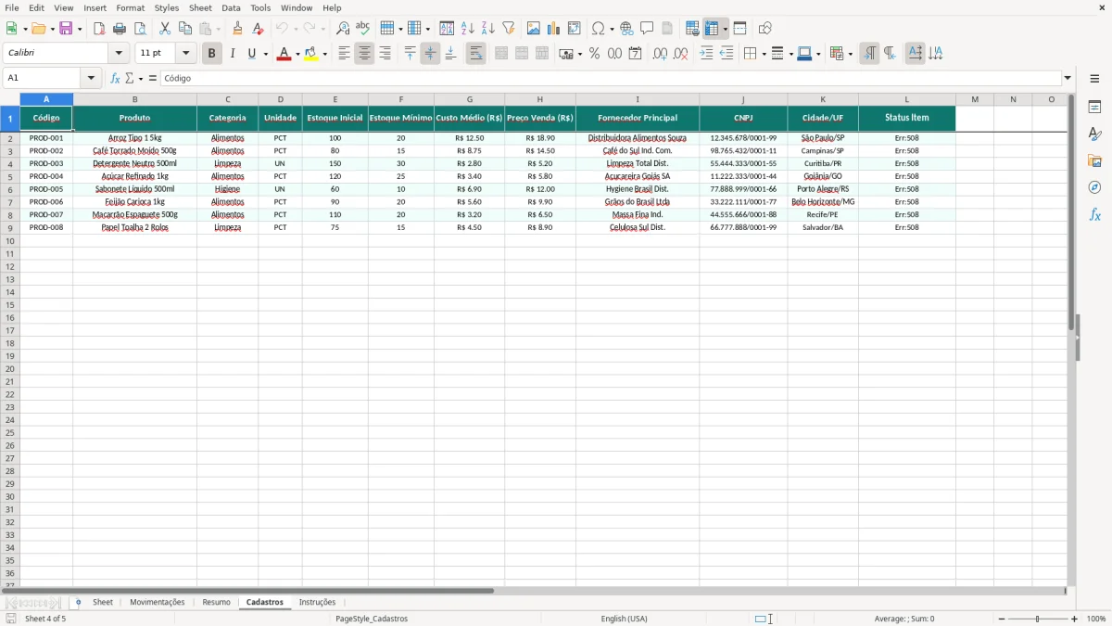Open the sidebar settings menu
The image size is (1112, 626).
coord(1094,79)
